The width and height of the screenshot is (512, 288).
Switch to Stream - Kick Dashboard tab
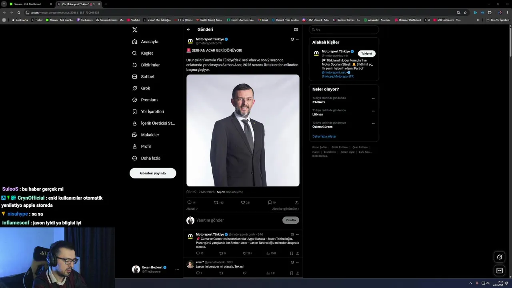tap(30, 4)
